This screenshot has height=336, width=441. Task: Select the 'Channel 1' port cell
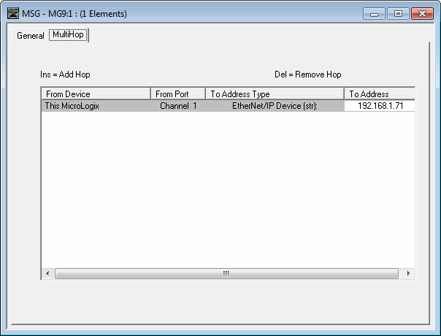click(178, 106)
